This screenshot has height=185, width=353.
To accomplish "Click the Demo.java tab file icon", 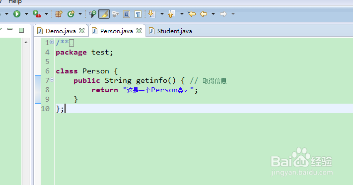I will (40, 31).
